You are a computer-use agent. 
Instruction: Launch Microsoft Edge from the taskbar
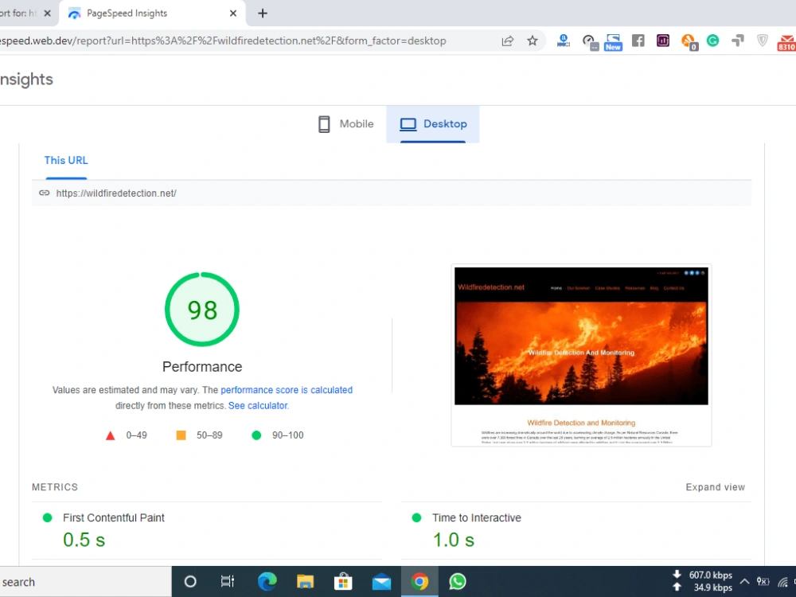point(267,581)
